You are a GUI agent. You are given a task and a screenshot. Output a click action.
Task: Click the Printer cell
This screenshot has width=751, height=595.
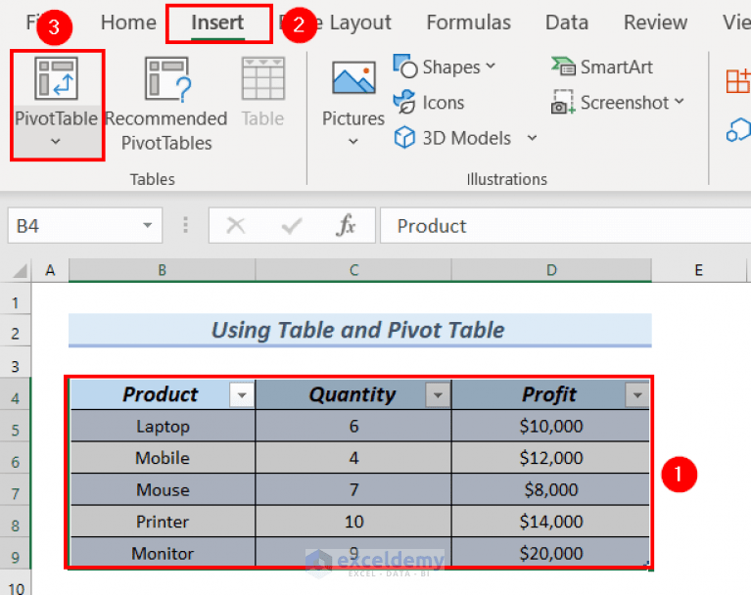pos(163,522)
